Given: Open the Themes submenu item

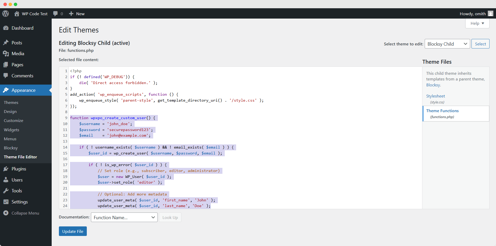Looking at the screenshot, I should tap(11, 102).
